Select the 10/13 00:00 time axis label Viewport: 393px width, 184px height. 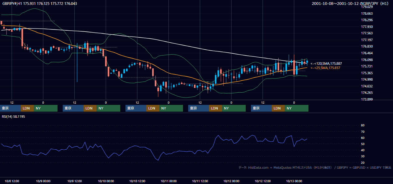point(294,181)
